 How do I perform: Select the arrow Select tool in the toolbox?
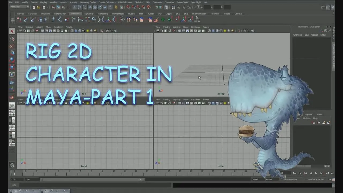(x=12, y=31)
